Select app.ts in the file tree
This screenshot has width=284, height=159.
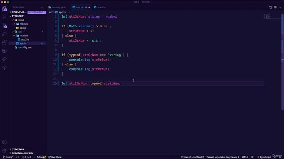pos(28,43)
